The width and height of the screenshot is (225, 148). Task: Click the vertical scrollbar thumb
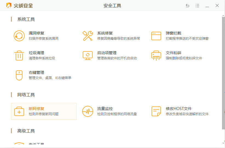tap(223, 72)
